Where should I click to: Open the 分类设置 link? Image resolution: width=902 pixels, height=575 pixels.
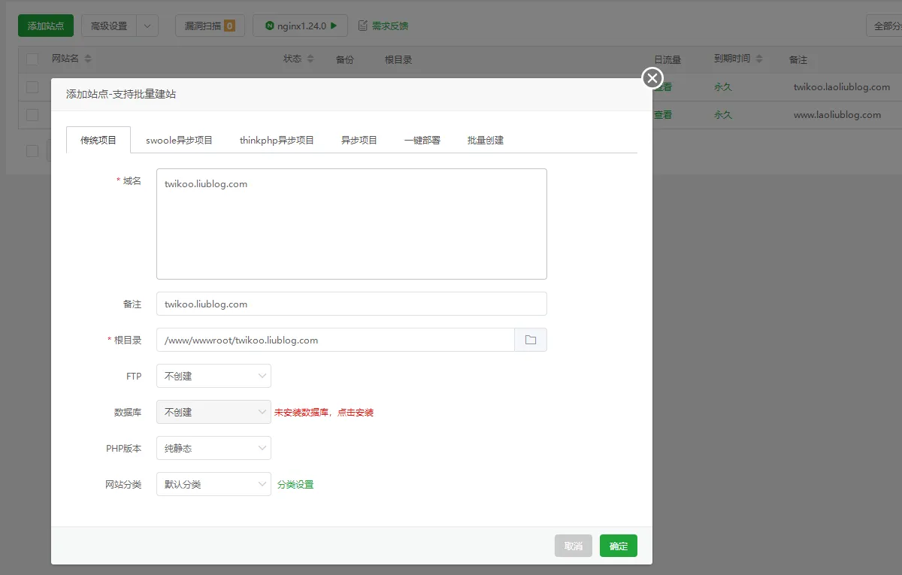pyautogui.click(x=295, y=485)
